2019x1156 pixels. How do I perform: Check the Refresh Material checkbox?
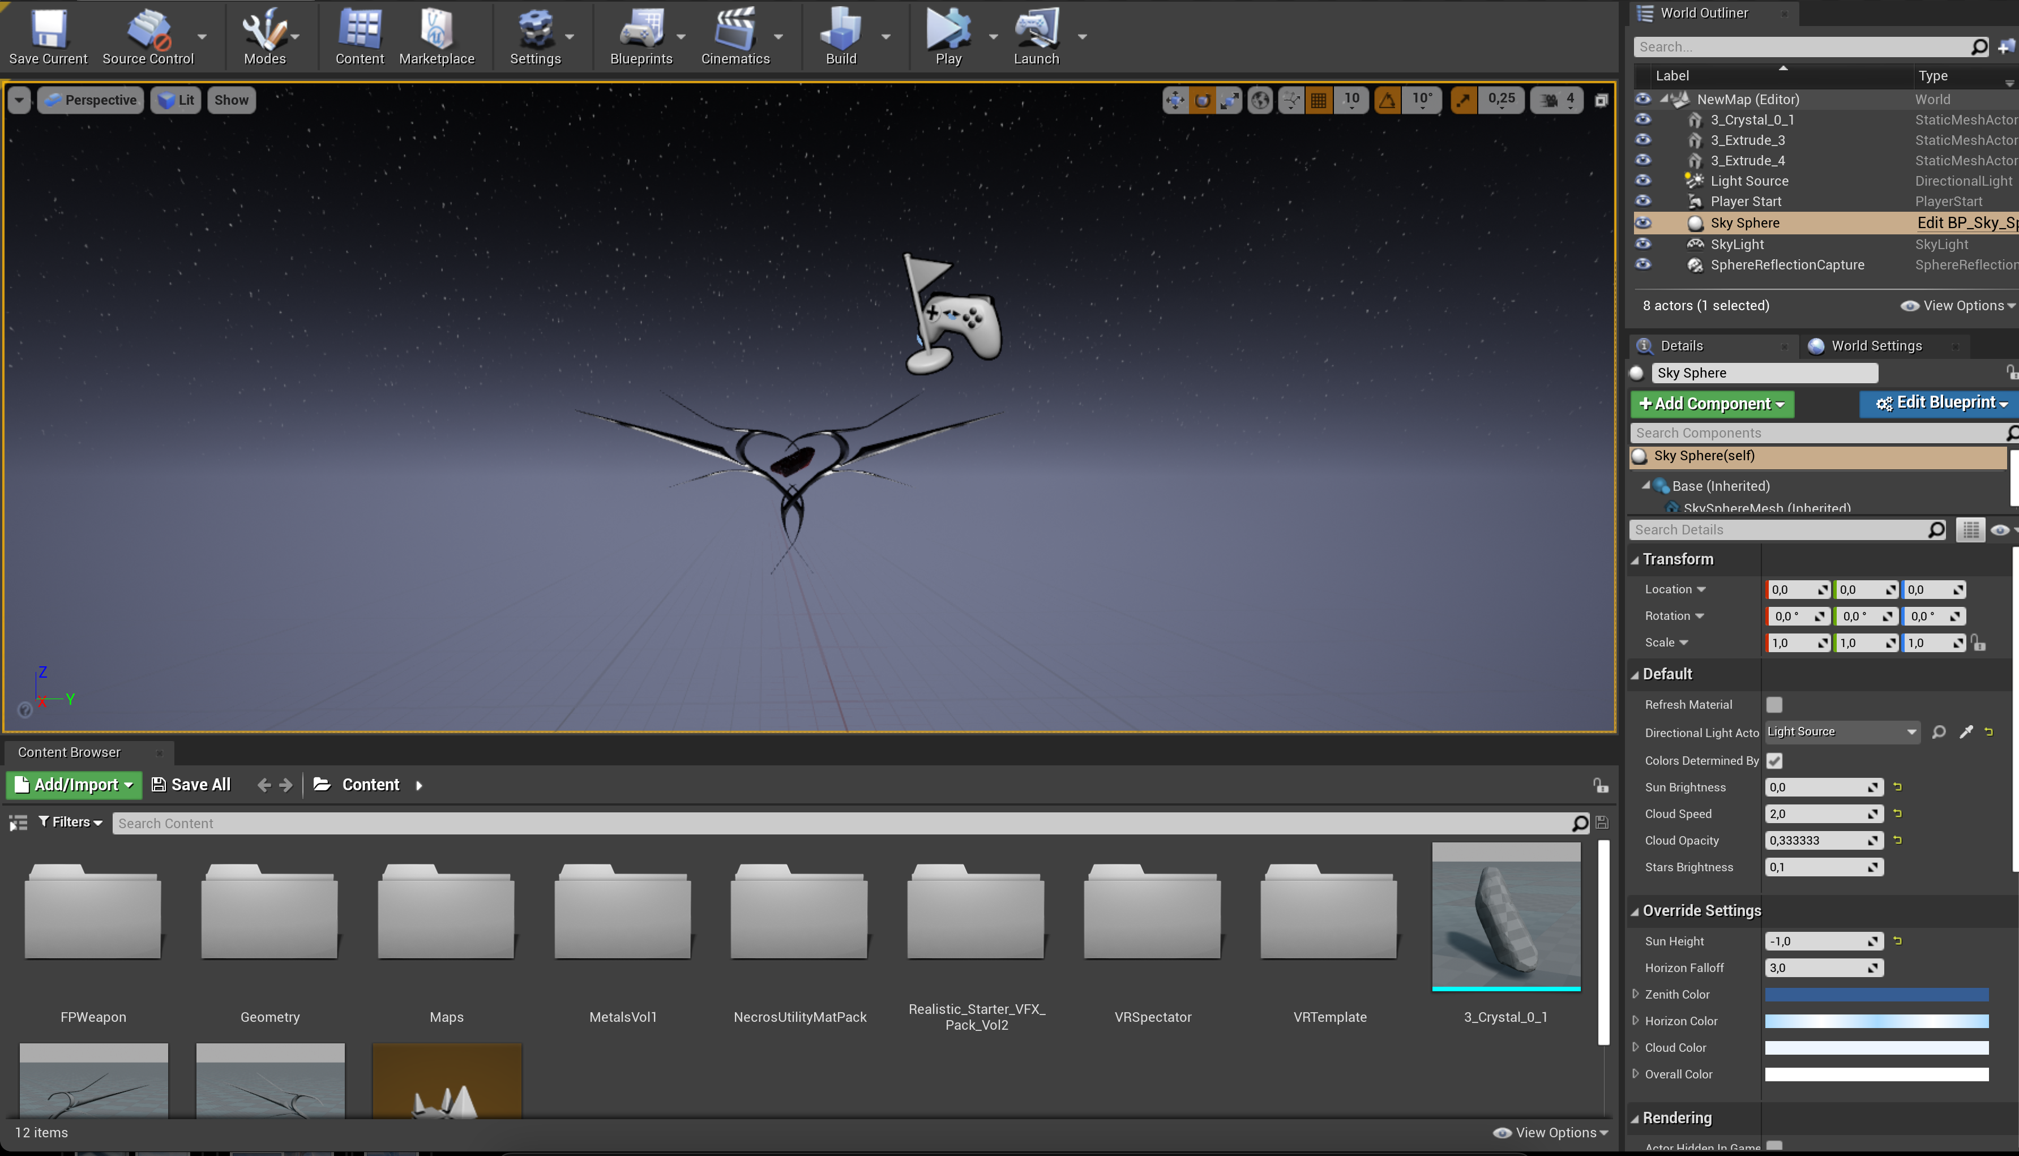[1774, 704]
